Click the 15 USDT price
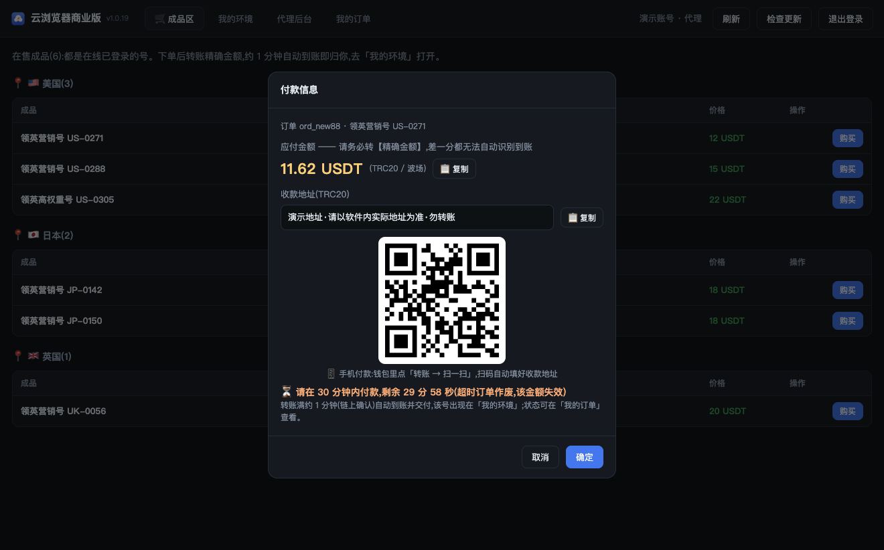The width and height of the screenshot is (884, 550). pos(727,169)
